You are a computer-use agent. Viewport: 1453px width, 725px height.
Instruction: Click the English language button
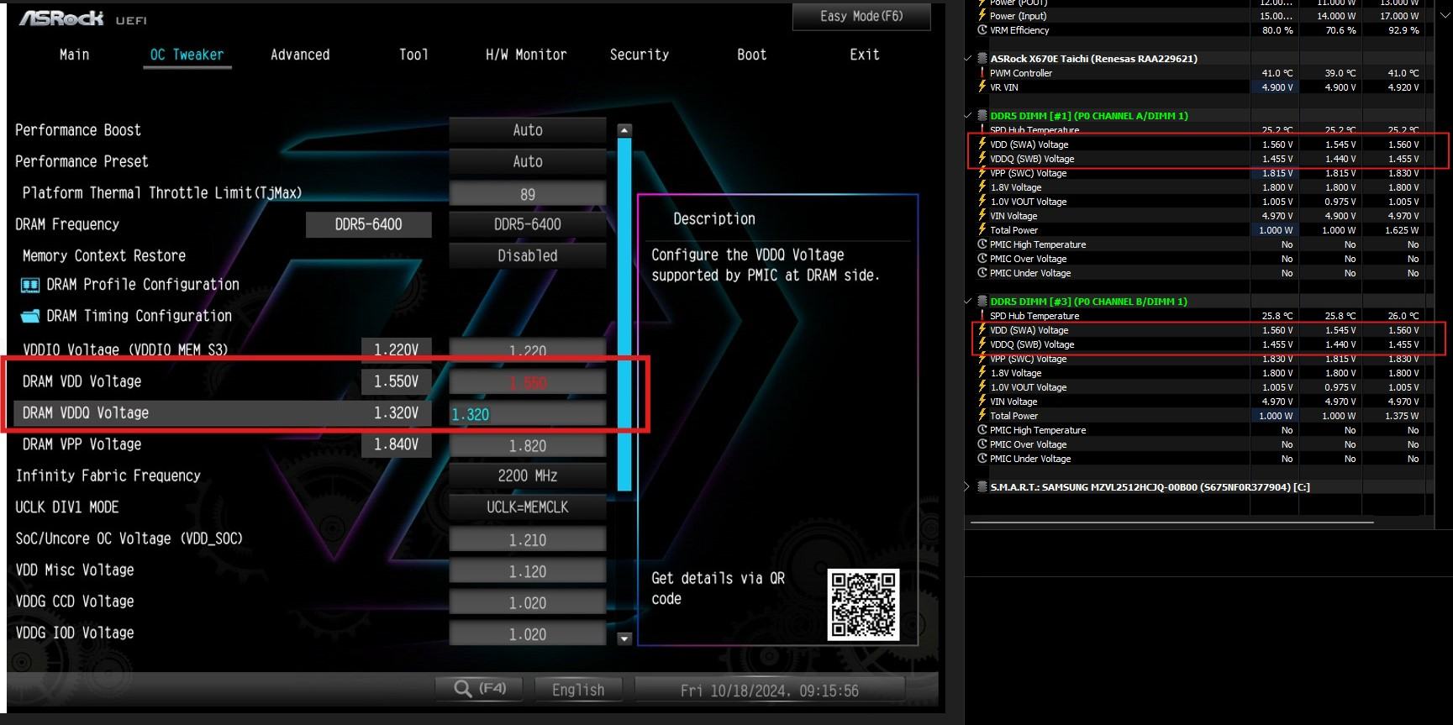tap(578, 690)
